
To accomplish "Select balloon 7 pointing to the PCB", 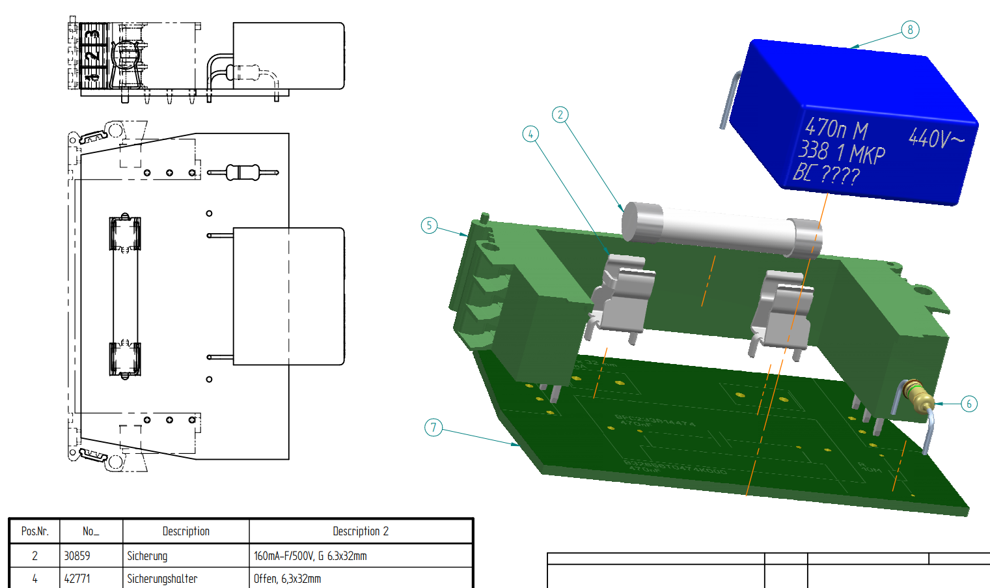I will pos(433,427).
